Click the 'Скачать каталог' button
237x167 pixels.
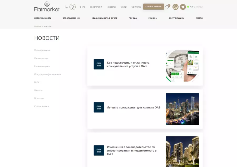(x=154, y=7)
